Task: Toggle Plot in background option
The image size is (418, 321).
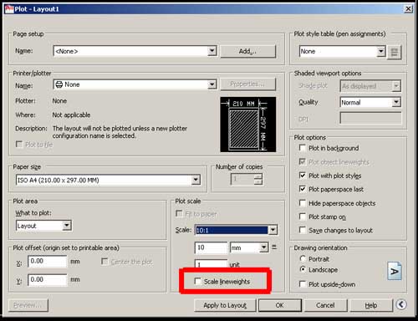Action: tap(302, 148)
